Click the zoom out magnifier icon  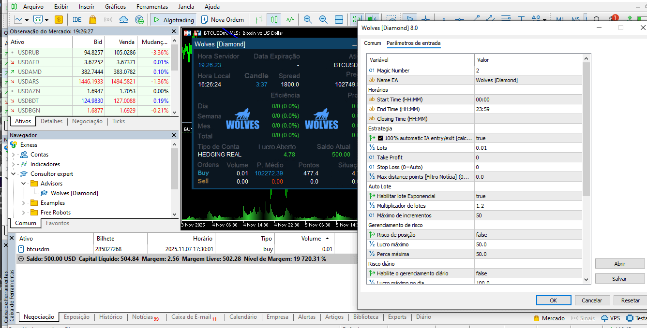coord(323,20)
